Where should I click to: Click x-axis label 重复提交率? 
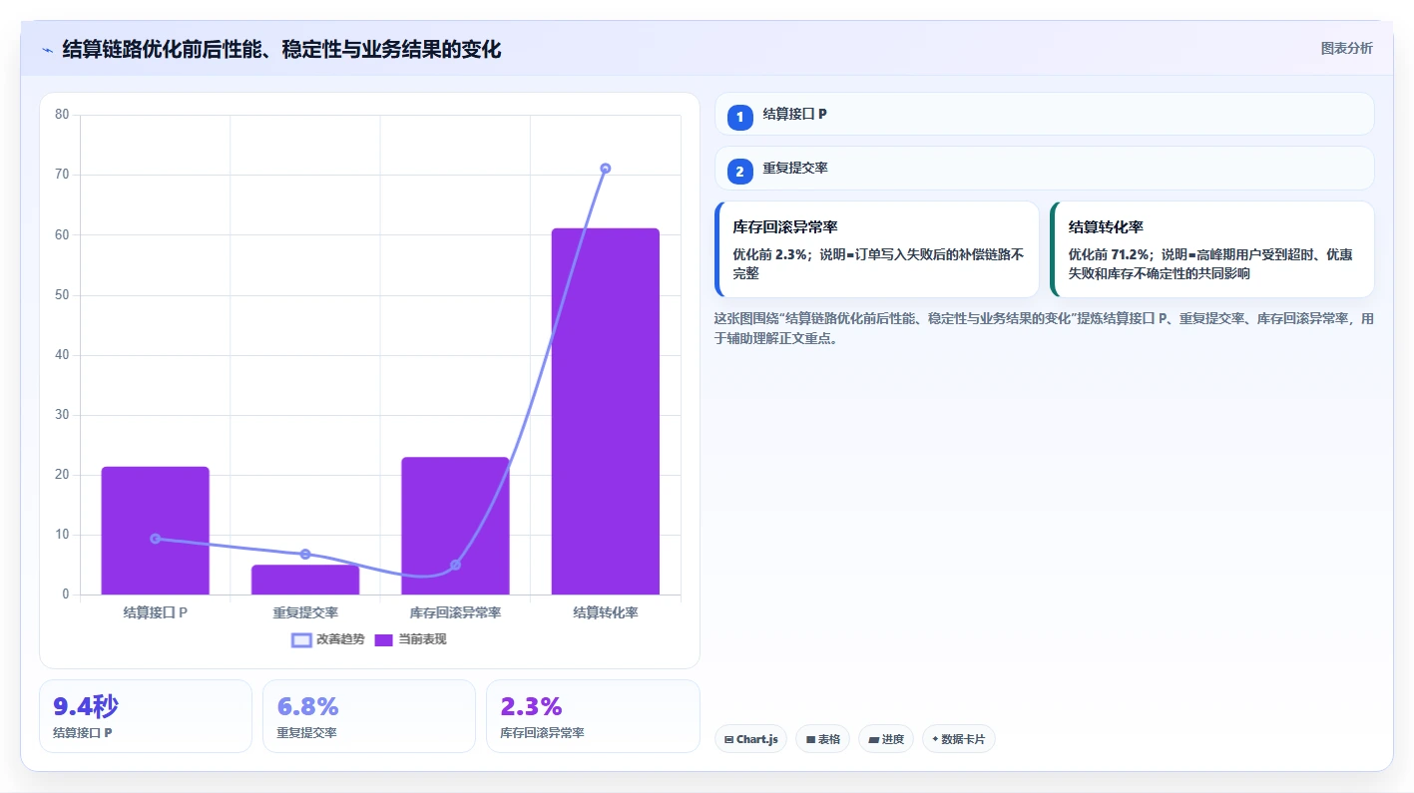pyautogui.click(x=305, y=612)
